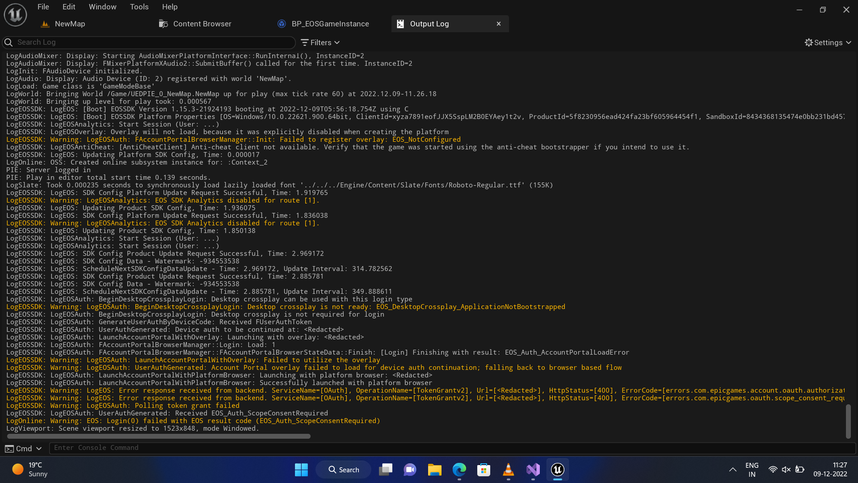Open File Explorer from the taskbar
The image size is (858, 483).
click(434, 470)
